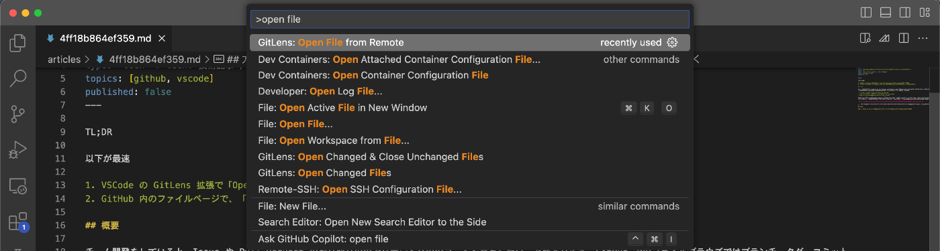Image resolution: width=940 pixels, height=251 pixels.
Task: Choose Ask GitHub Copilot: open file
Action: (x=469, y=239)
